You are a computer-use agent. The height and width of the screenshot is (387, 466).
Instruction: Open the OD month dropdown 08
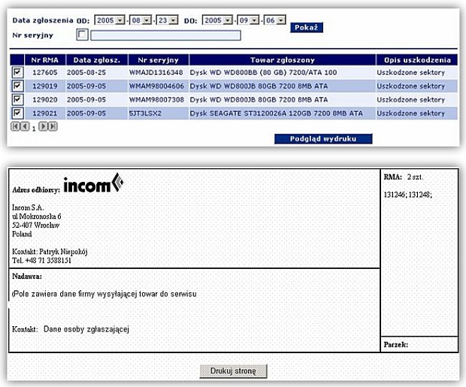[141, 20]
